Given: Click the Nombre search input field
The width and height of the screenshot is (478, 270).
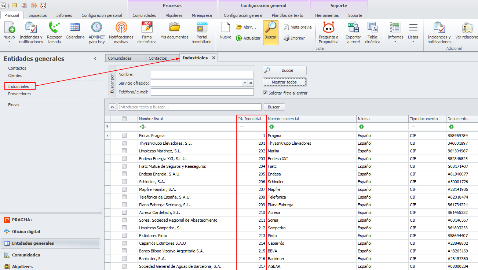Looking at the screenshot, I should 202,74.
